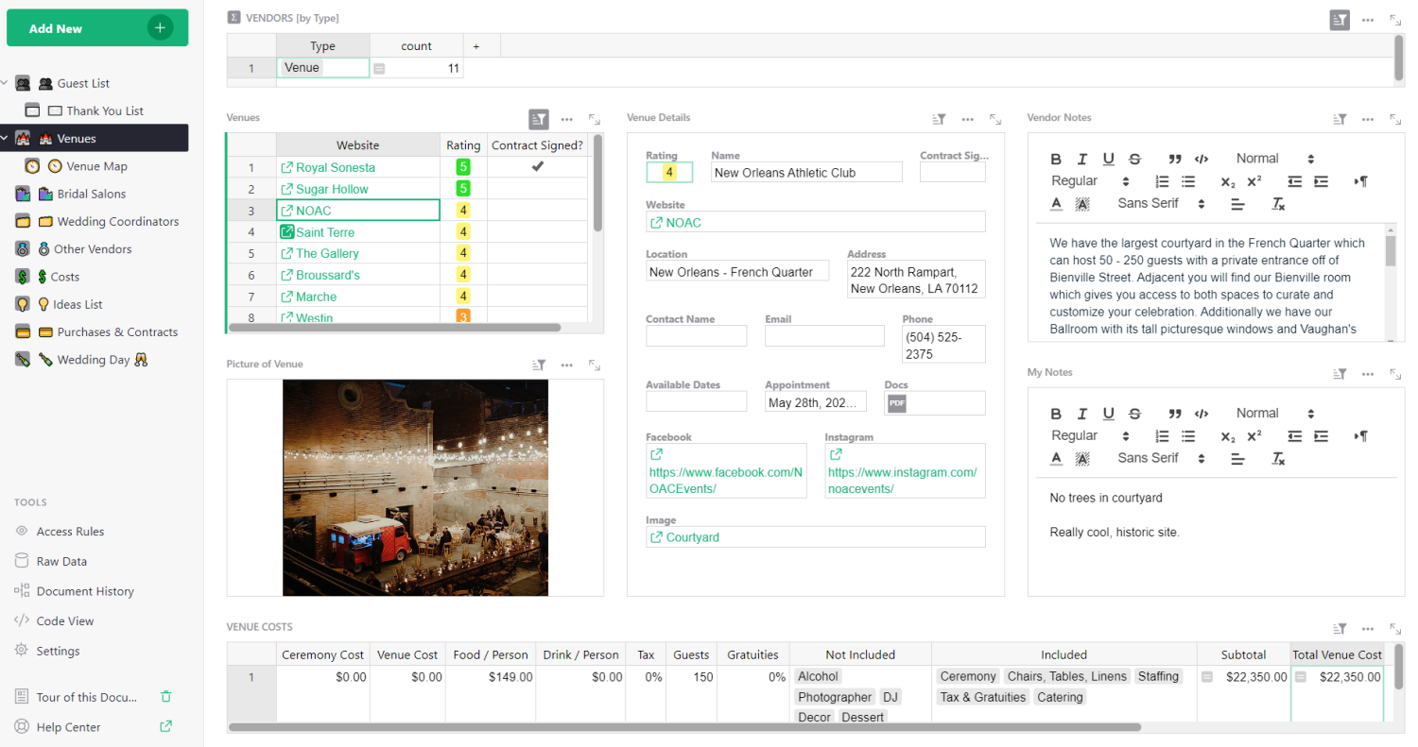Apply Underline in Vendor Notes toolbar
Image resolution: width=1418 pixels, height=747 pixels.
tap(1109, 159)
